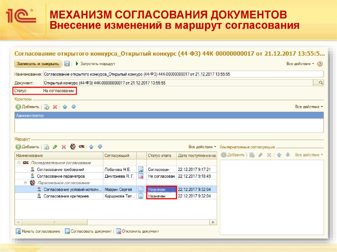Click the save diskette icon near Записать и закрыть

pos(67,63)
